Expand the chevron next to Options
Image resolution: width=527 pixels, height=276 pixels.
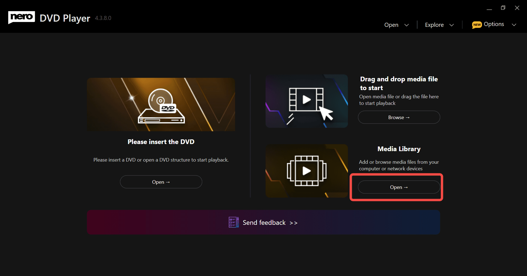514,25
